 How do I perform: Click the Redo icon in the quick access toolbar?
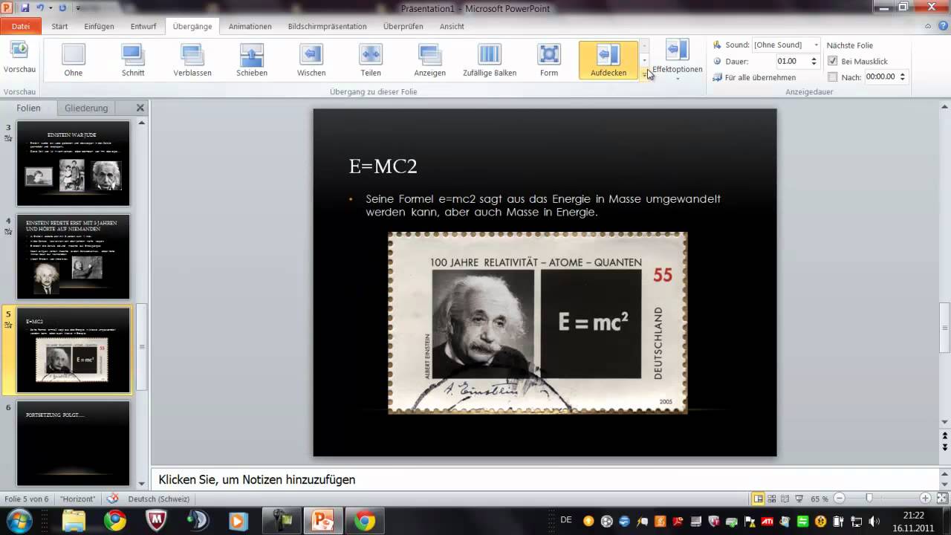pos(62,8)
